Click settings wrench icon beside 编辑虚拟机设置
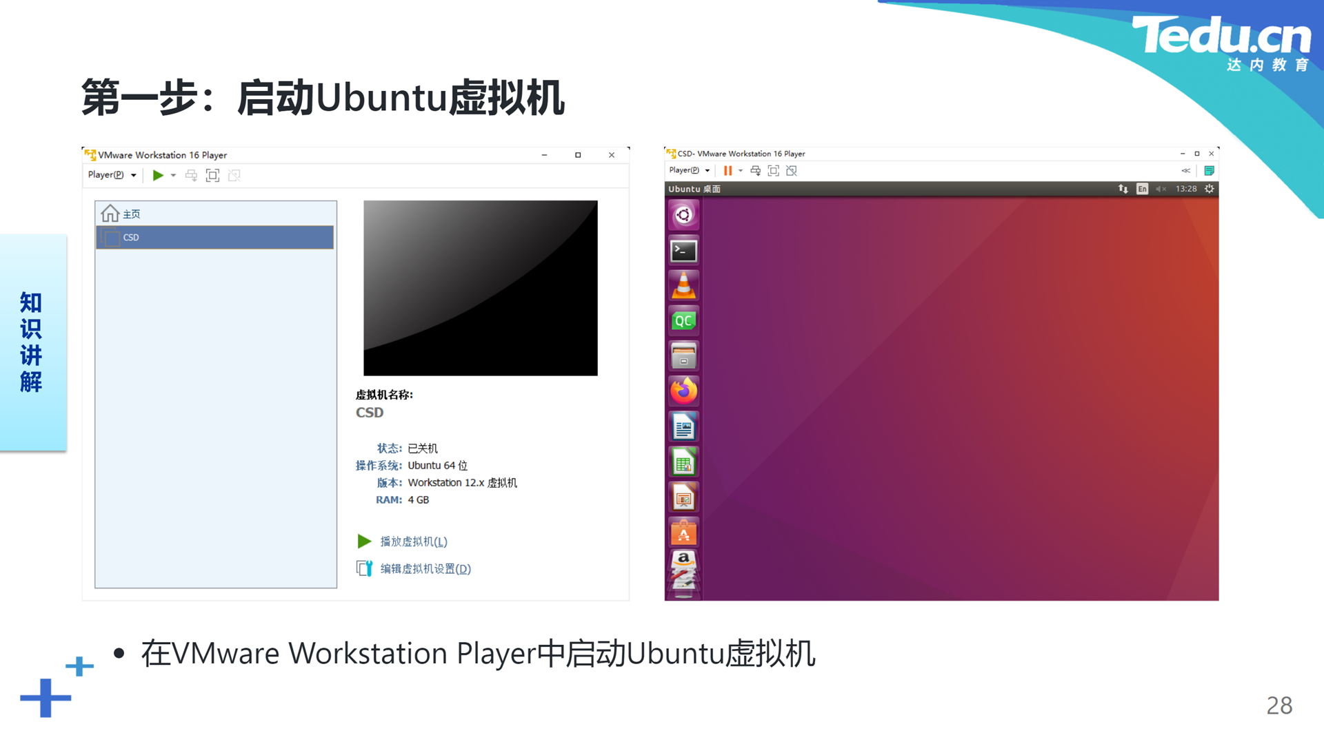Image resolution: width=1324 pixels, height=744 pixels. pyautogui.click(x=364, y=568)
